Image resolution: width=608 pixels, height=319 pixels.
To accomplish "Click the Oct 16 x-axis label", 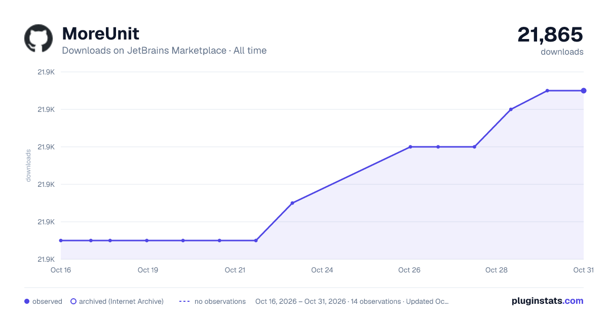I will 61,270.
